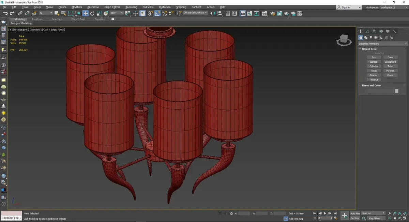Open the Modifiers menu
Screen dimensions: 409x222
click(x=77, y=7)
